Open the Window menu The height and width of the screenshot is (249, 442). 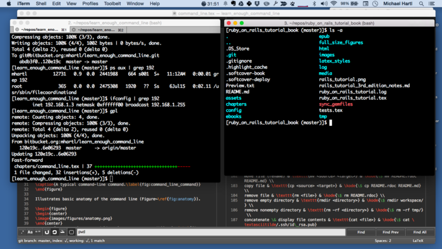point(135,4)
